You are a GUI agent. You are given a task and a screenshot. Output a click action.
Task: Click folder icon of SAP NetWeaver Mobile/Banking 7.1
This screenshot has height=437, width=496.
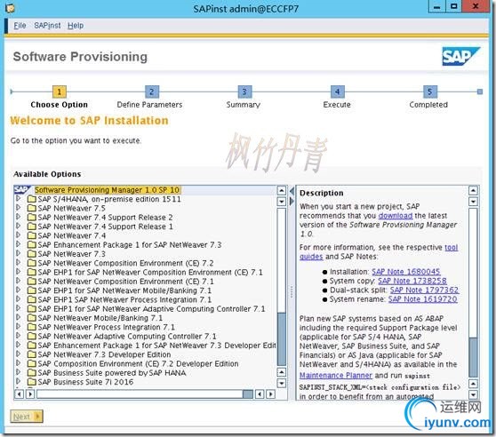tap(32, 318)
